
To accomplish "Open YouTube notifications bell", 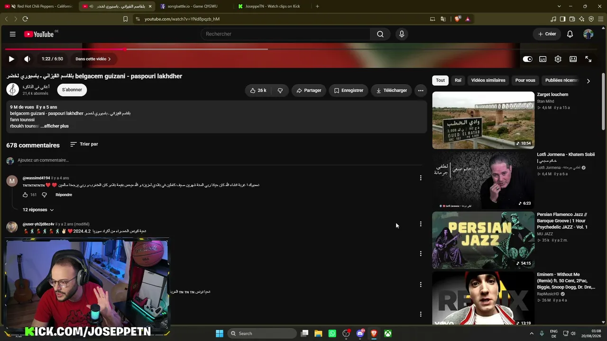I will (x=570, y=34).
